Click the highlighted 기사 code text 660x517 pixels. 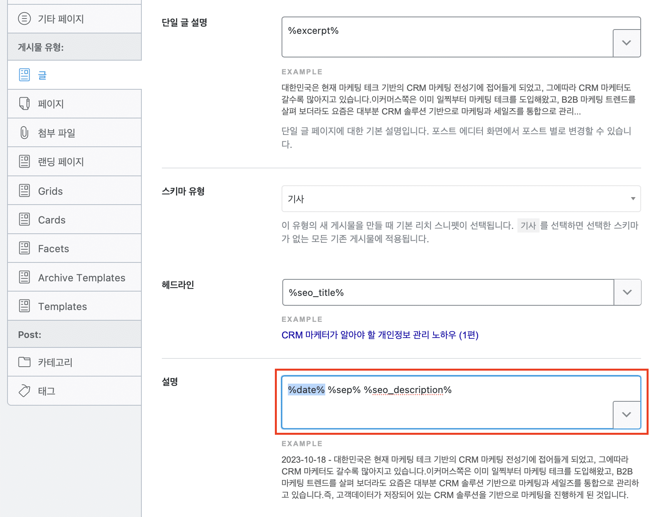pos(528,225)
